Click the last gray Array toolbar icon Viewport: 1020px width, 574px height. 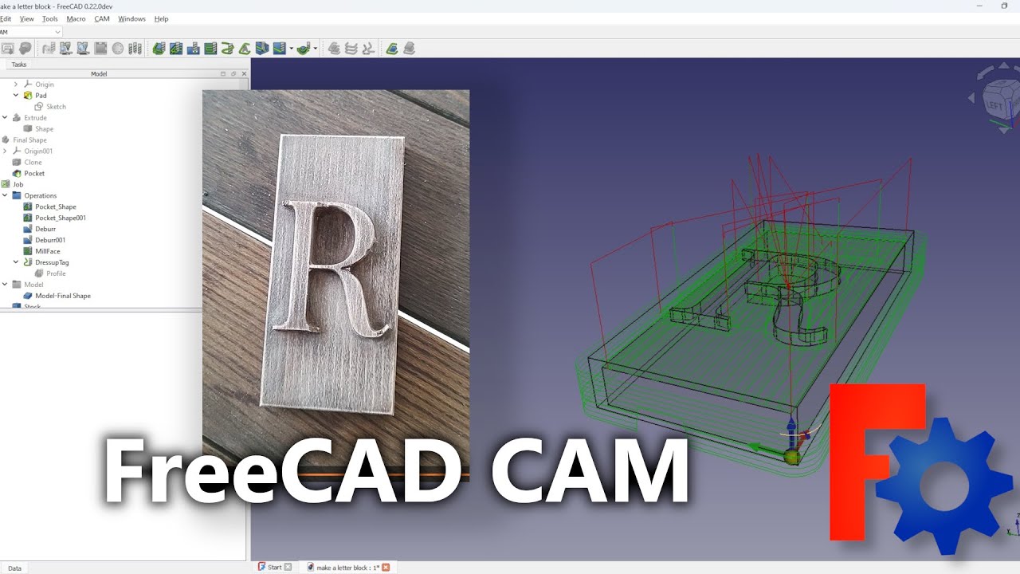pos(409,49)
